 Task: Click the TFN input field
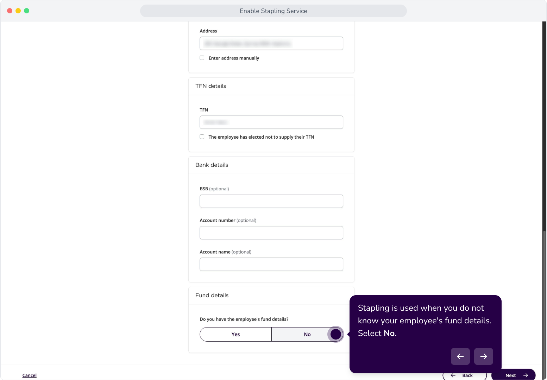coord(271,122)
